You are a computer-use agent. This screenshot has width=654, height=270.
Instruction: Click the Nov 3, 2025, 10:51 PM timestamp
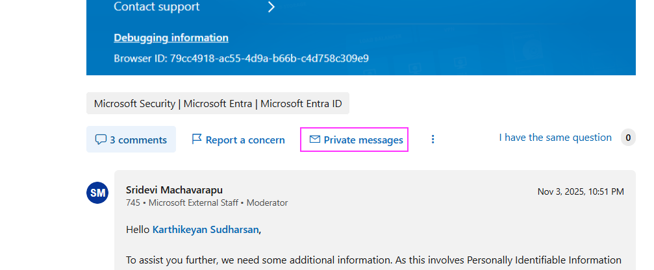(x=581, y=191)
